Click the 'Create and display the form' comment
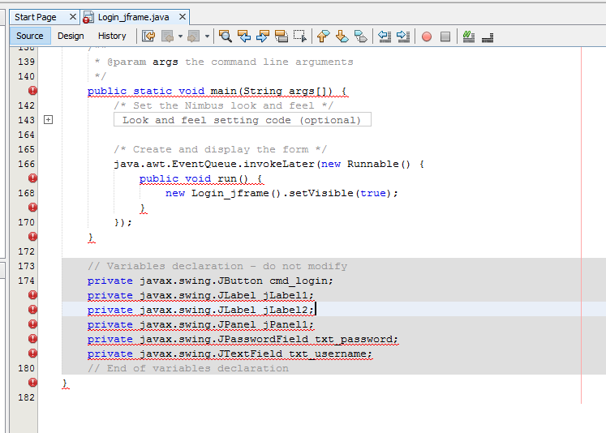 [x=221, y=149]
